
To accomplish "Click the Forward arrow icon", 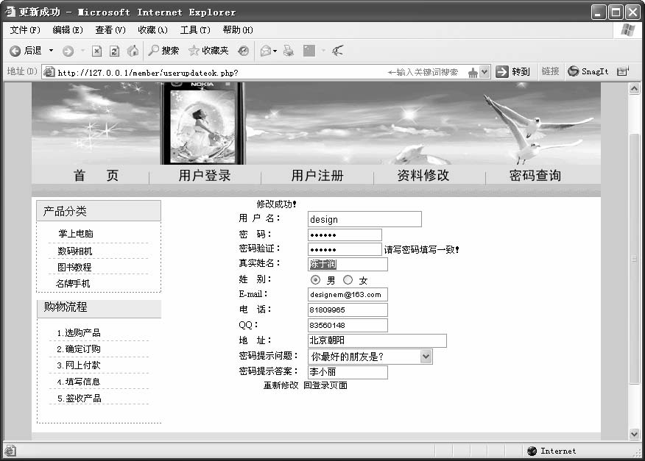I will (x=68, y=51).
